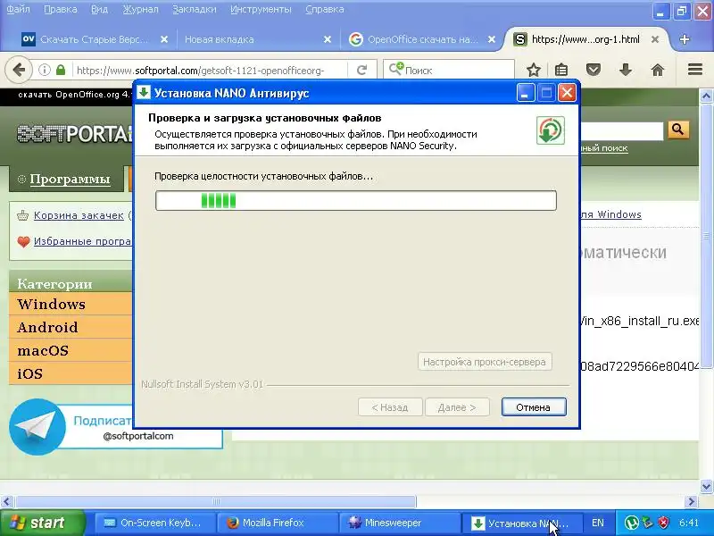This screenshot has width=714, height=536.
Task: Click the Отмена button in installer
Action: pyautogui.click(x=534, y=407)
